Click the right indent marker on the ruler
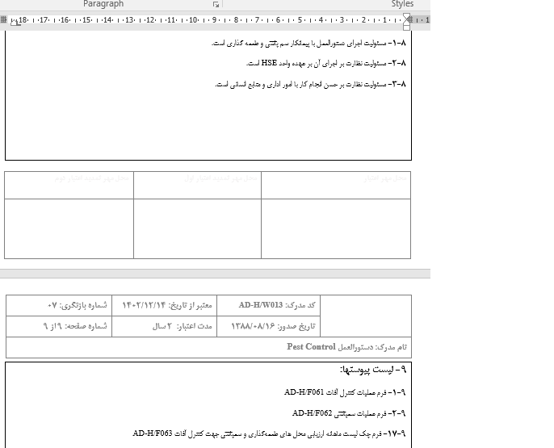 (409, 19)
